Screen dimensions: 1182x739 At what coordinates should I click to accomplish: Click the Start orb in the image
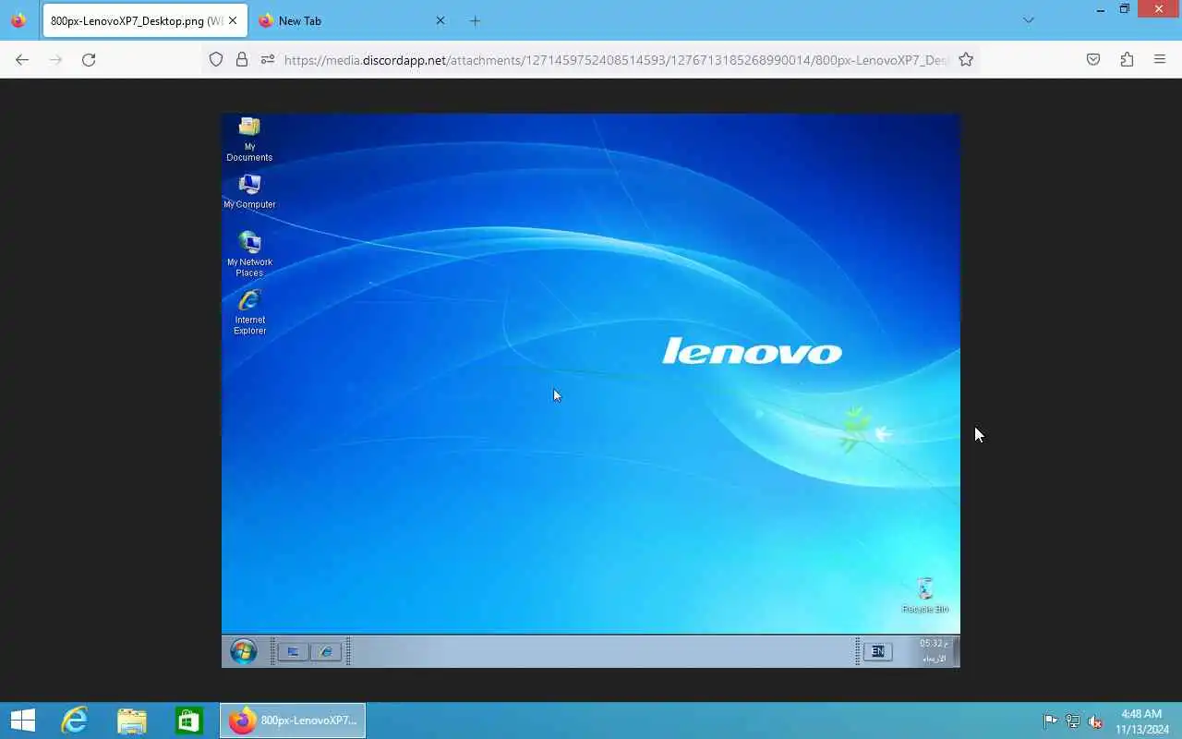click(244, 651)
